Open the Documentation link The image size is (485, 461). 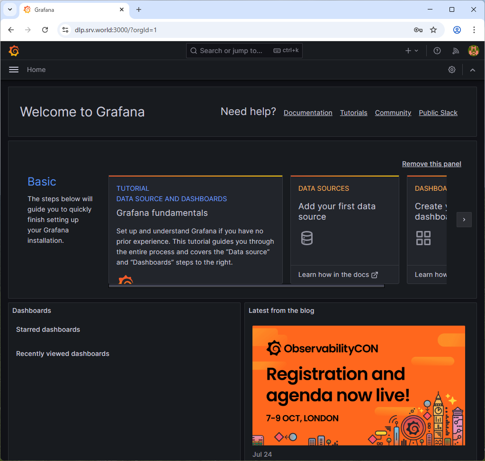point(308,113)
